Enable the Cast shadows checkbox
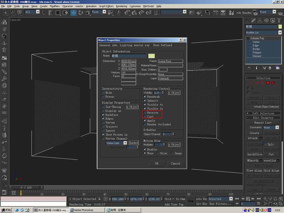Viewport: 284px width, 213px height. click(x=145, y=117)
